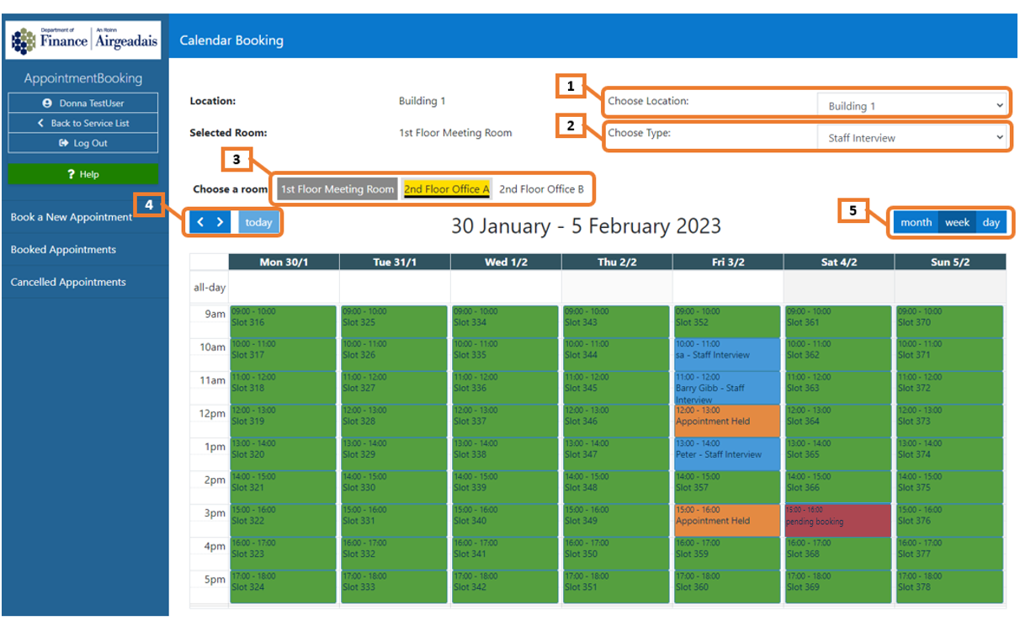This screenshot has width=1020, height=631.
Task: Switch calendar to week view
Action: coord(957,222)
